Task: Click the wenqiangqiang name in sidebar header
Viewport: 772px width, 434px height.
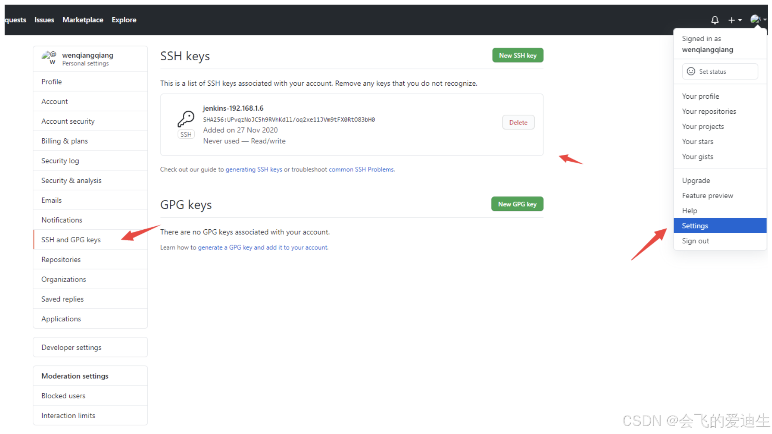Action: [x=88, y=55]
